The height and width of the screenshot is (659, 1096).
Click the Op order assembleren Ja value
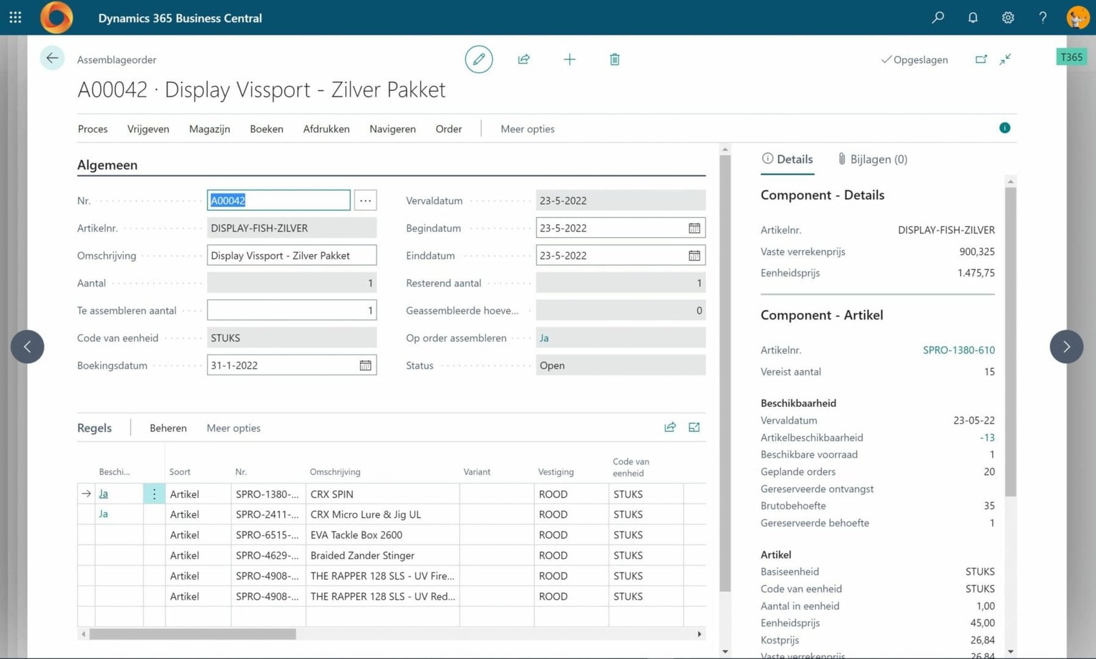[x=544, y=338]
